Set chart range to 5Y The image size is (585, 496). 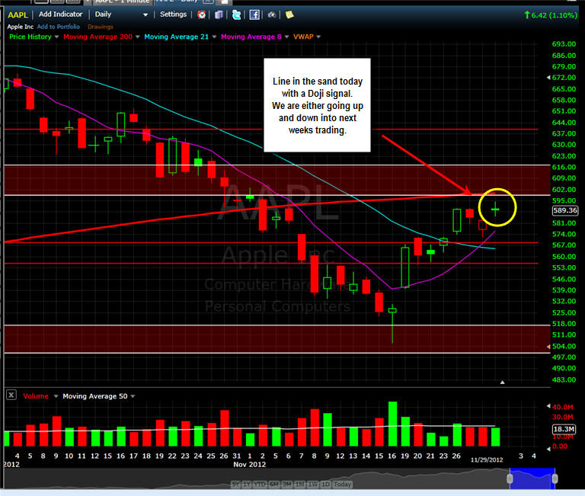pyautogui.click(x=236, y=484)
